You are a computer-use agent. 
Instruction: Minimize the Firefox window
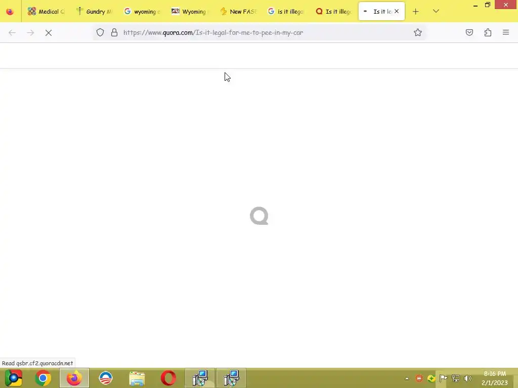(476, 5)
